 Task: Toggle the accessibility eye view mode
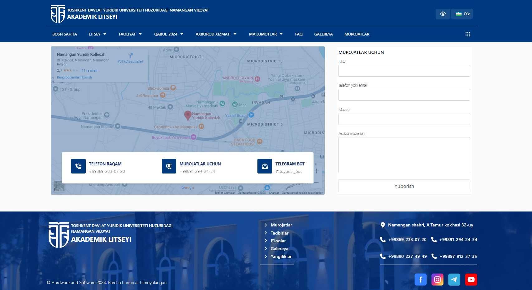(x=443, y=14)
